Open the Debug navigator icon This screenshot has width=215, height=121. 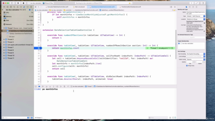[x=24, y=7]
